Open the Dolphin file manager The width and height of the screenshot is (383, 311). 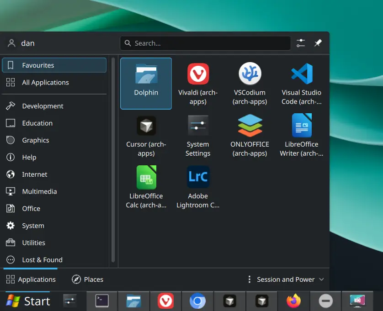(x=146, y=83)
